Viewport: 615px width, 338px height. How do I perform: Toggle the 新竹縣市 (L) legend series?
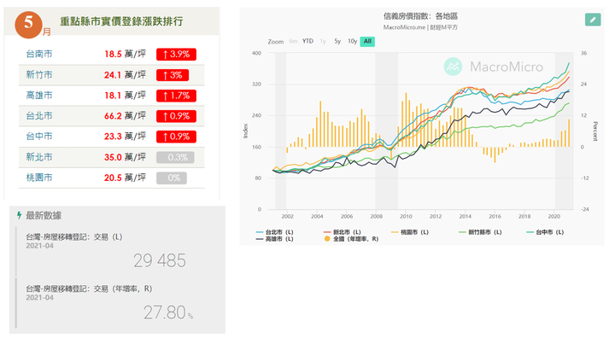click(x=480, y=232)
